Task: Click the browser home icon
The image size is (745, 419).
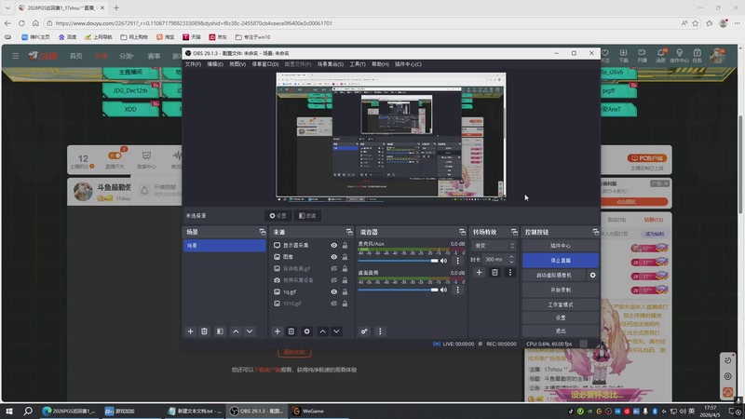Action: point(35,22)
